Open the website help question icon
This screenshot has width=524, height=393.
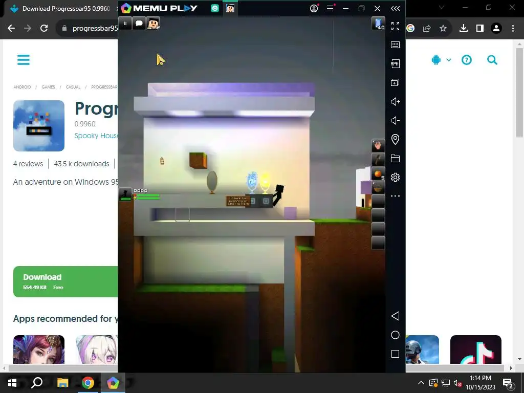pos(467,60)
